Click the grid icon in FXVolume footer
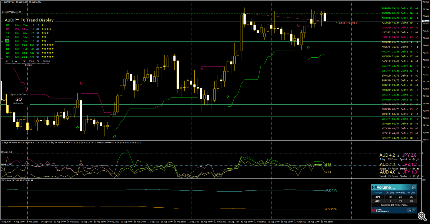Image resolution: width=430 pixels, height=224 pixels. point(414,210)
